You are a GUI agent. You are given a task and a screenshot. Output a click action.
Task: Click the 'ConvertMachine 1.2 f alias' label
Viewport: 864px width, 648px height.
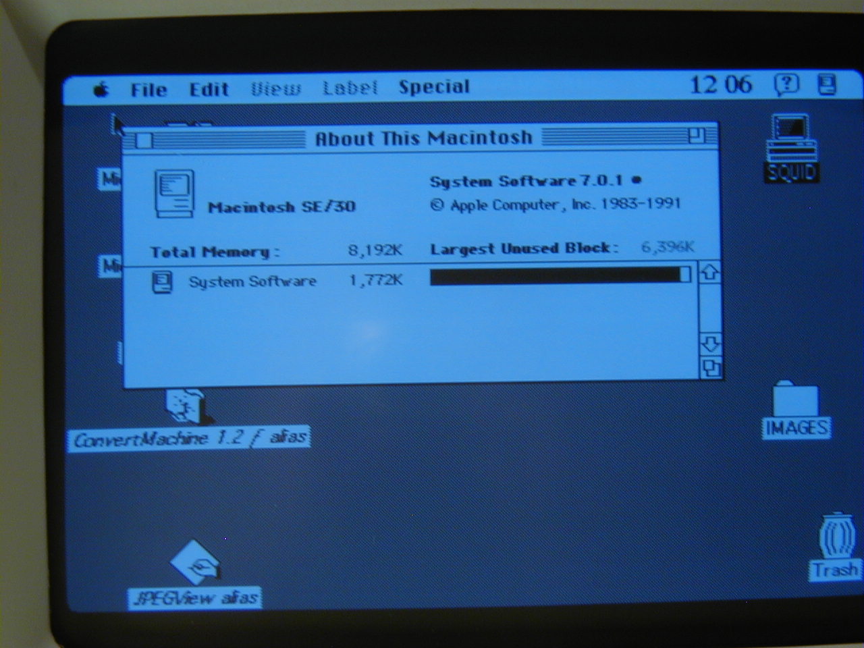(x=189, y=439)
